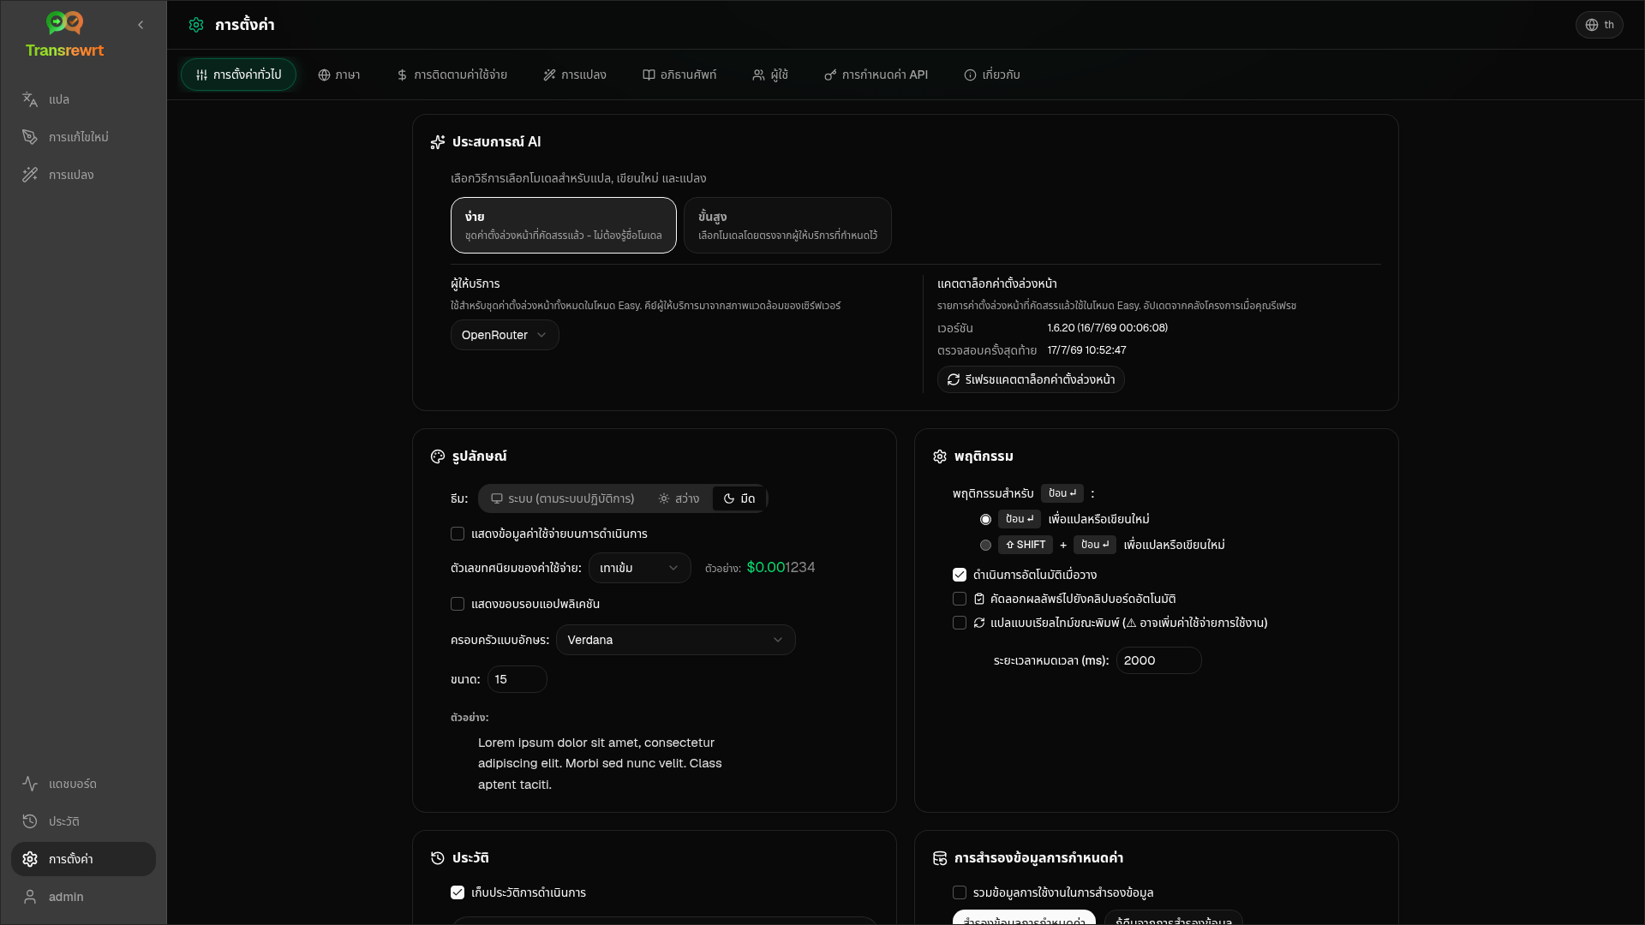The height and width of the screenshot is (925, 1645).
Task: Select ป้อน only radio option
Action: (985, 519)
